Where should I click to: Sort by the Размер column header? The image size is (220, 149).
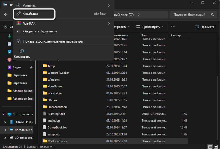pos(176,35)
